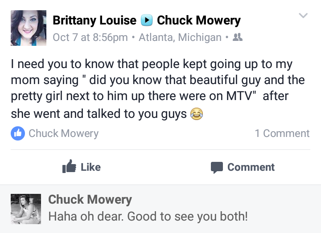321x233 pixels.
Task: Click the laughing tears emoji in post
Action: tap(197, 113)
